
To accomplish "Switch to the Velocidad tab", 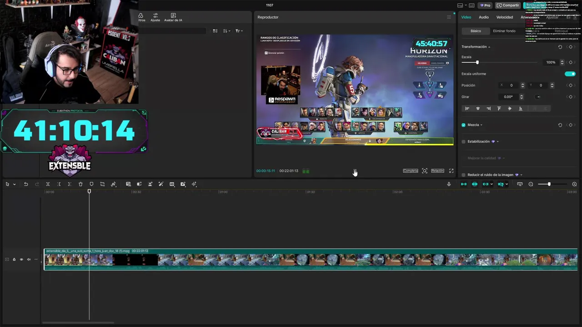I will point(505,17).
